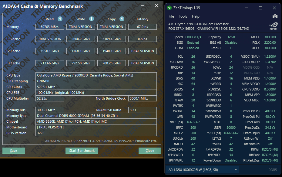Viewport: 282px width, 177px height.
Task: Click the Copy info icon in AIDA64
Action: click(x=122, y=19)
